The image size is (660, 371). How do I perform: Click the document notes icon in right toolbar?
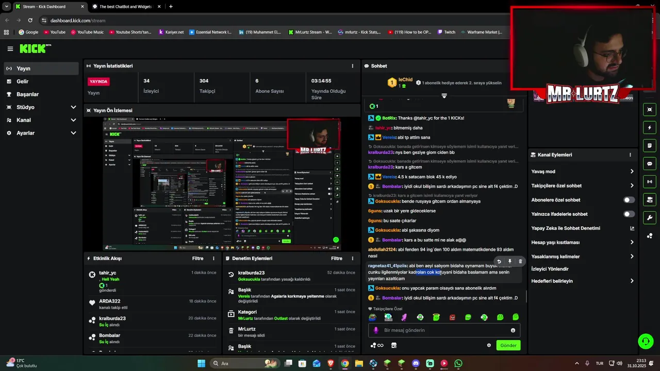pyautogui.click(x=650, y=145)
